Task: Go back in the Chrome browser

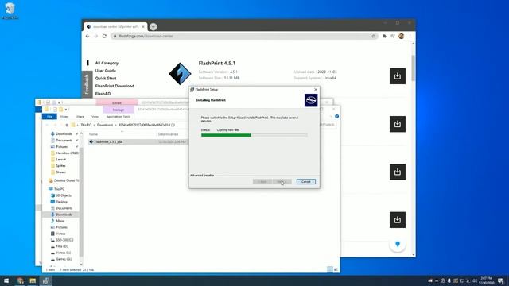Action: tap(87, 36)
